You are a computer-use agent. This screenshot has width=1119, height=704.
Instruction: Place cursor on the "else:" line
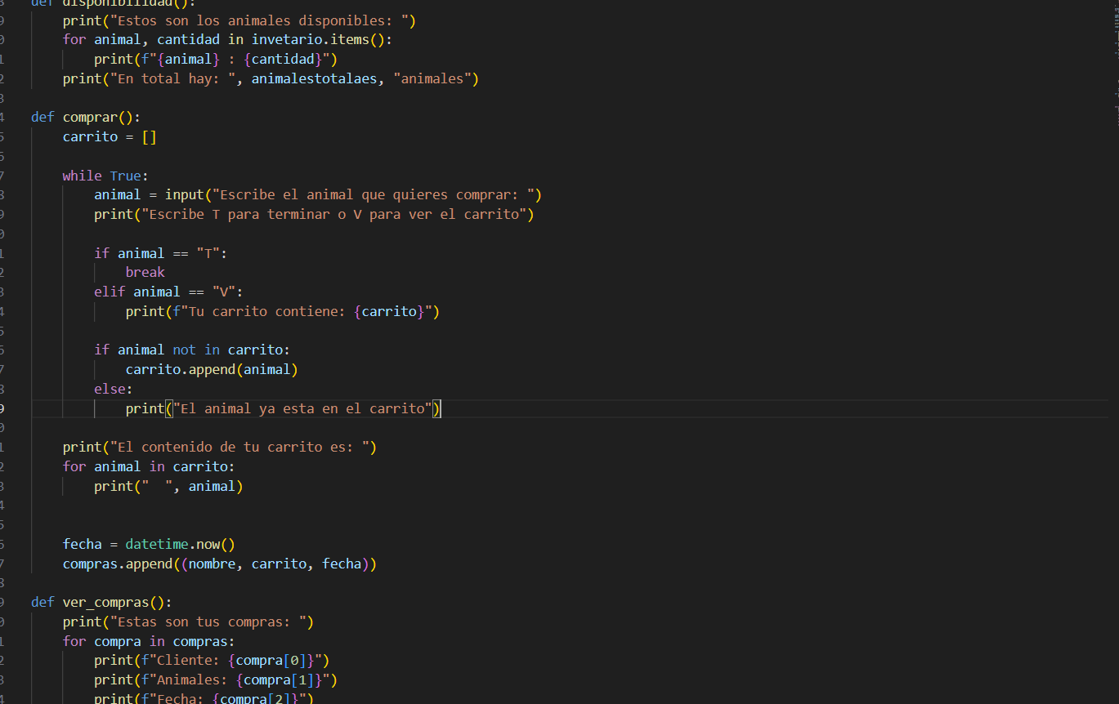(114, 389)
